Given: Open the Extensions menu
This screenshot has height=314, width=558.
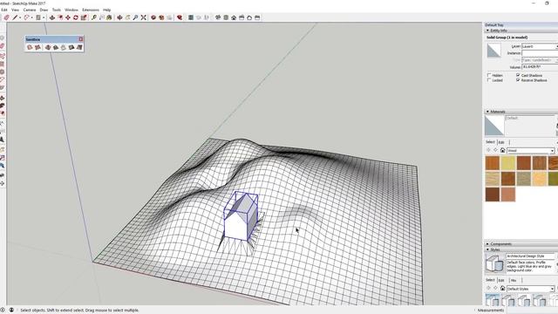Looking at the screenshot, I should click(91, 10).
